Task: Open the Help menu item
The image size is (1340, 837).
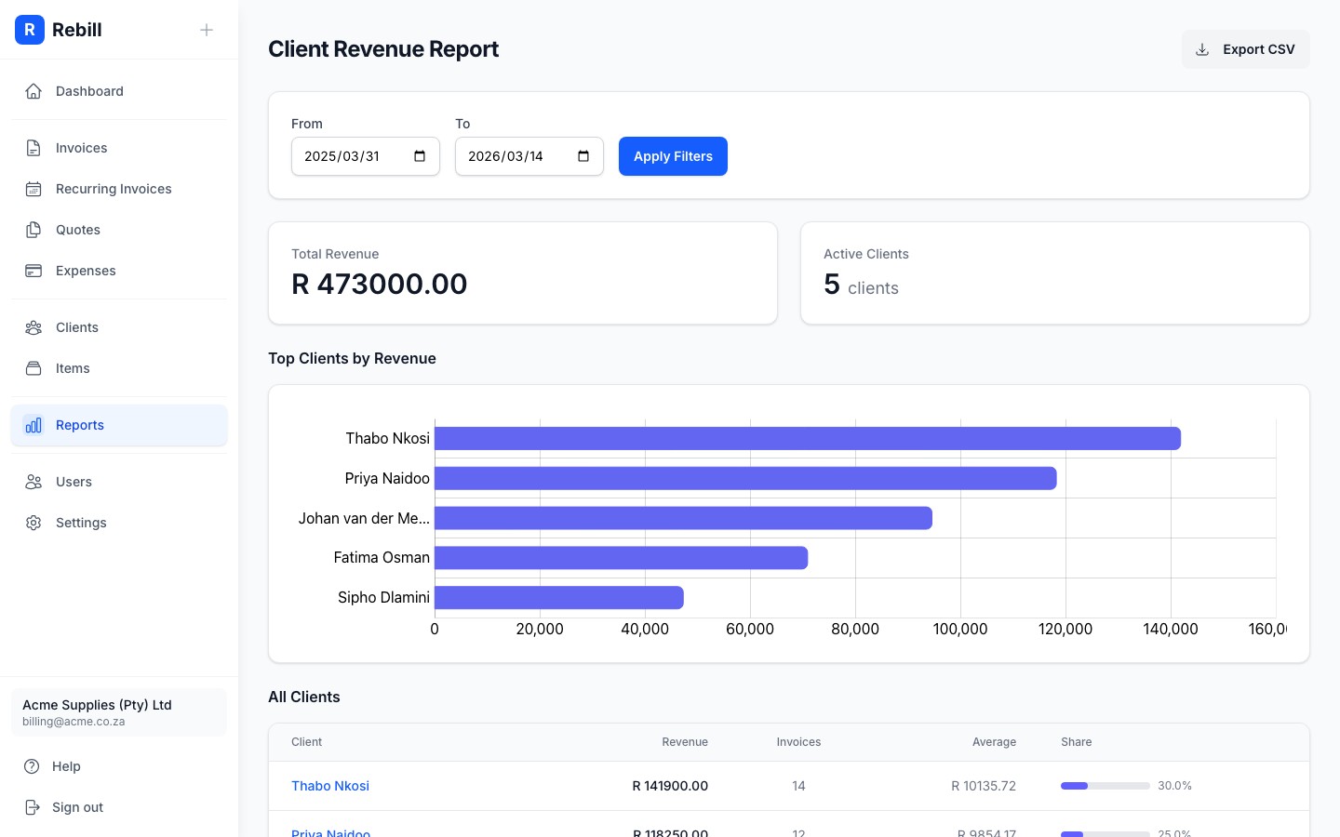Action: pyautogui.click(x=66, y=766)
